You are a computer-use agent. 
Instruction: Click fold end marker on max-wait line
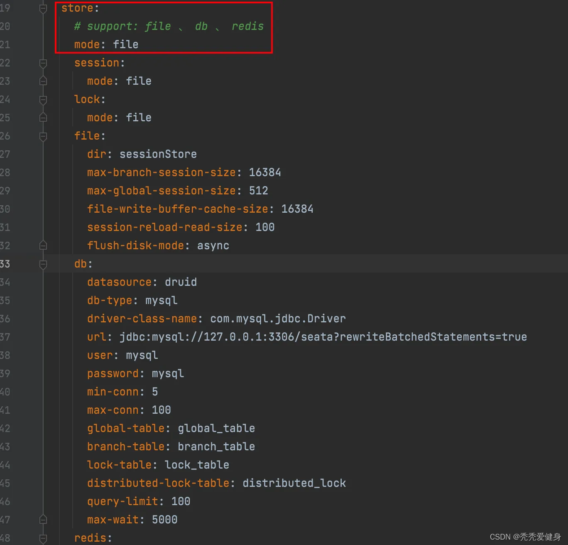[x=43, y=520]
